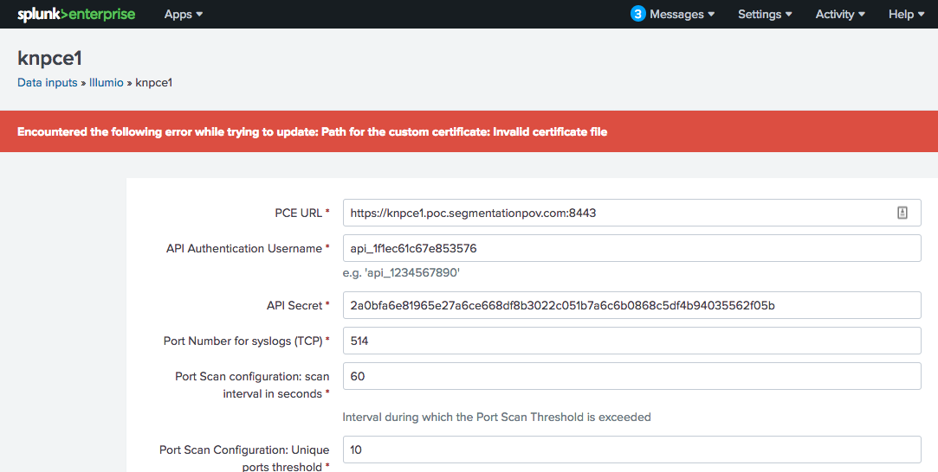Image resolution: width=938 pixels, height=472 pixels.
Task: Click the Port Number for syslogs field
Action: 631,341
